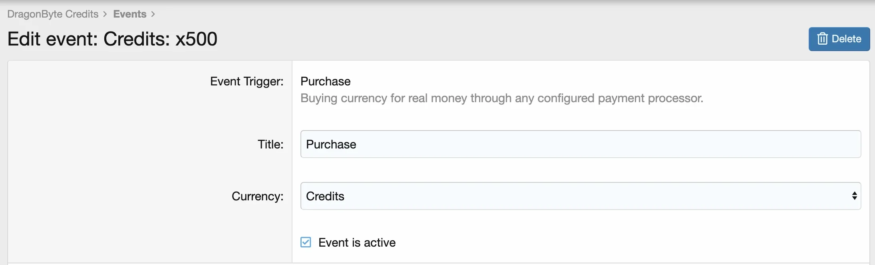This screenshot has height=265, width=875.
Task: Delete this Credits x500 event
Action: click(839, 39)
